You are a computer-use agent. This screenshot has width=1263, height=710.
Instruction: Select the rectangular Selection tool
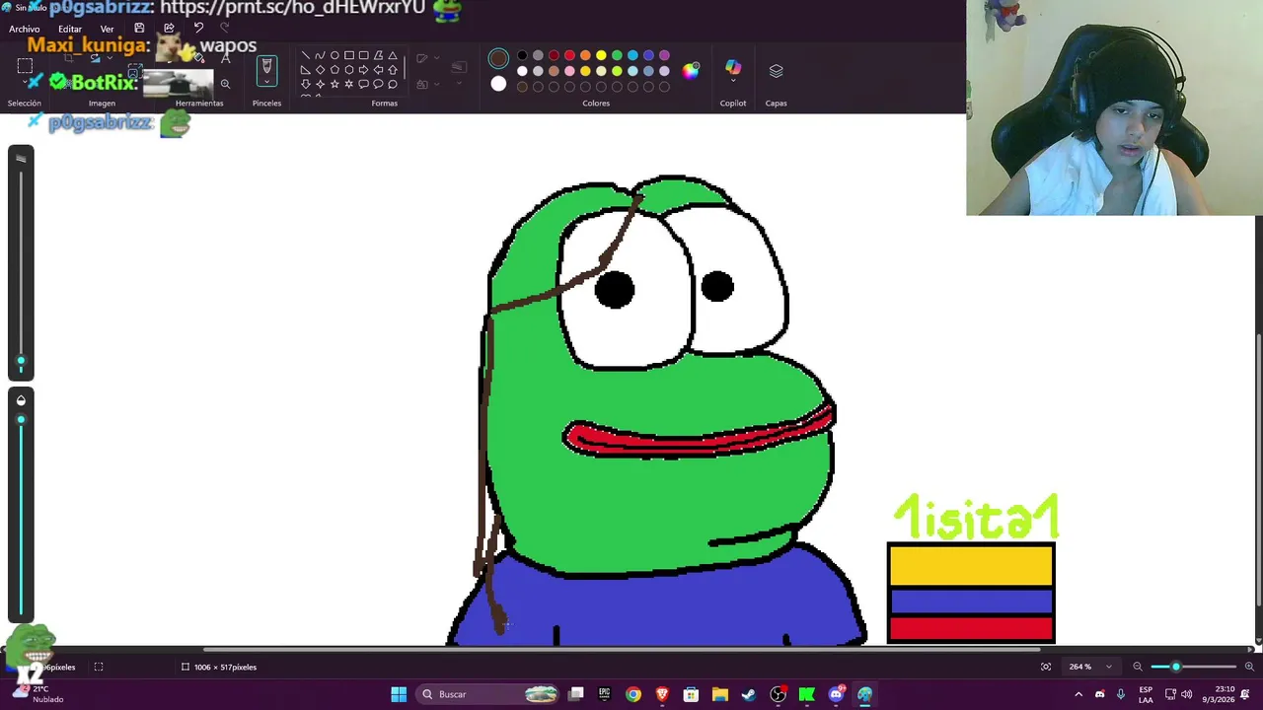[x=25, y=66]
